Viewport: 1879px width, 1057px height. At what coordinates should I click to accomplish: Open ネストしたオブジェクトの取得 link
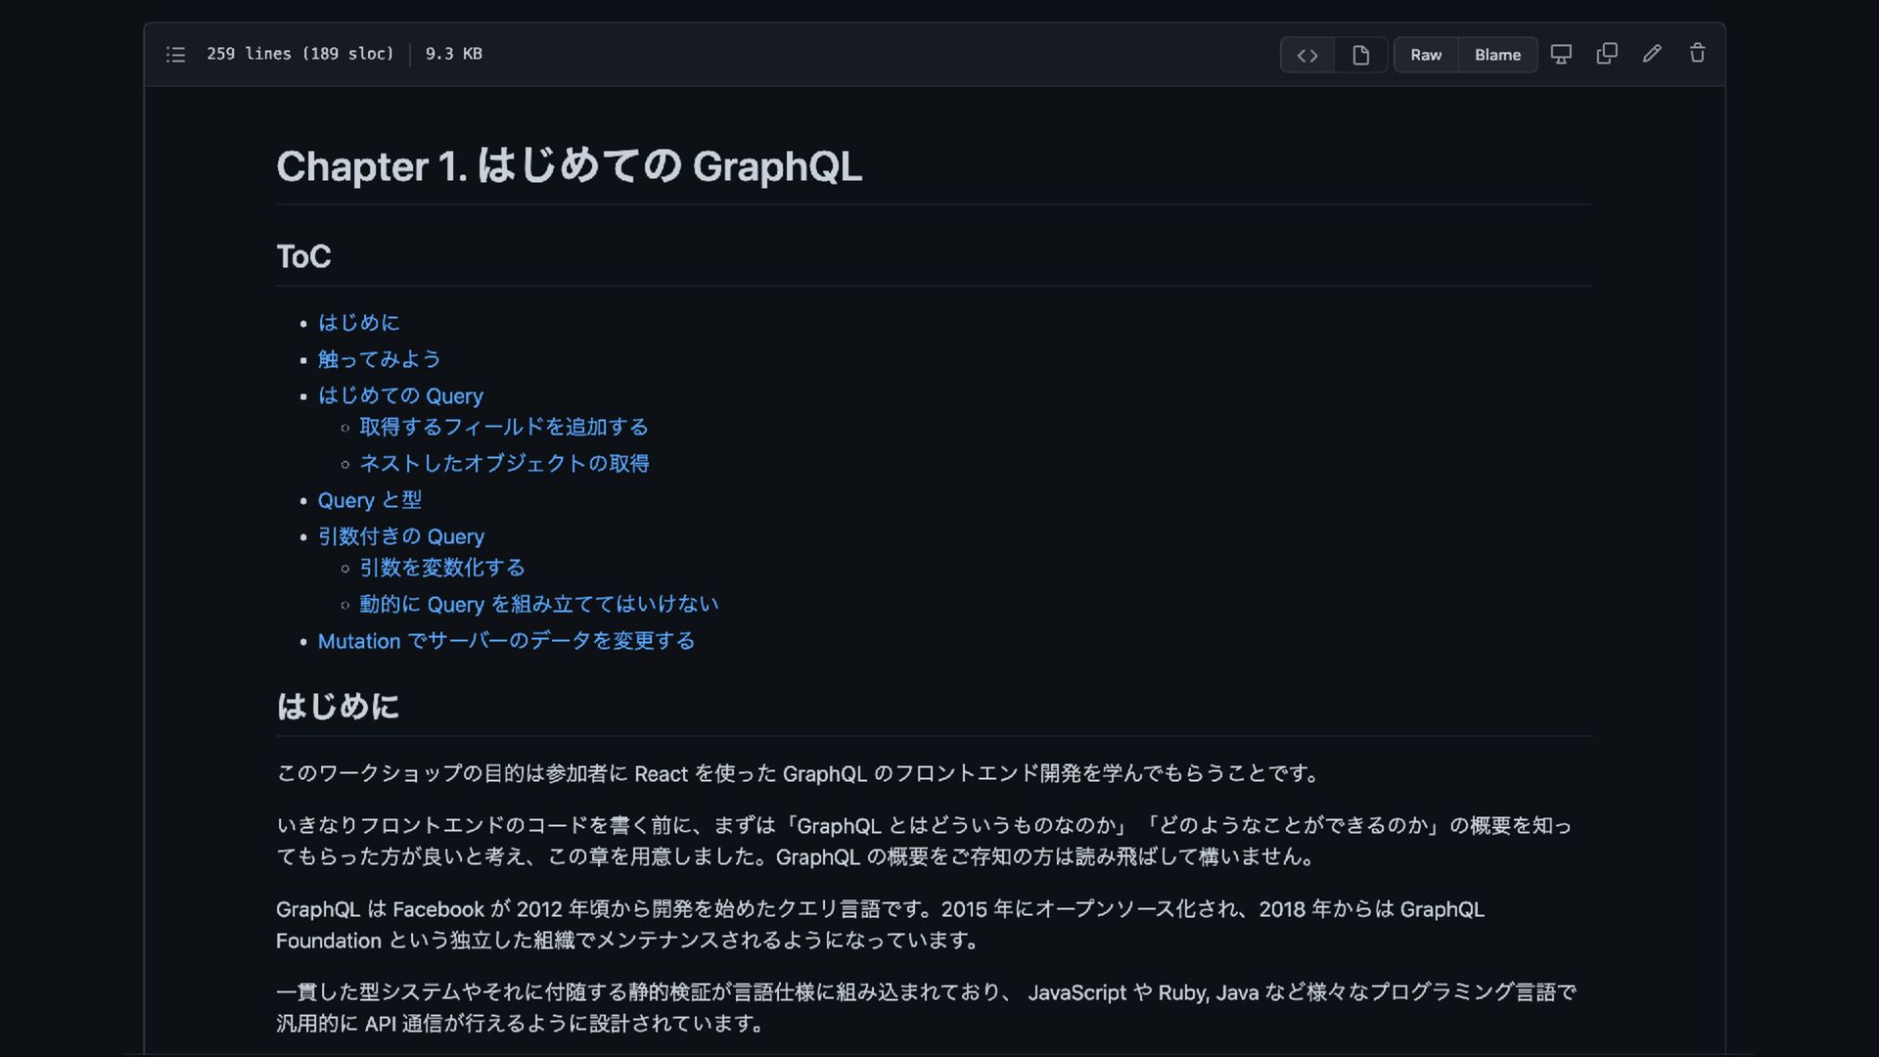504,464
